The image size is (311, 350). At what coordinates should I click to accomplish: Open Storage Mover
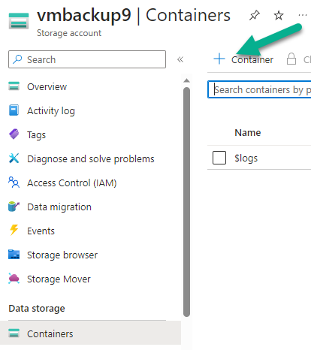pyautogui.click(x=59, y=279)
